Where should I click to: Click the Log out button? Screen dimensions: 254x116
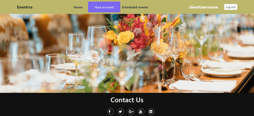231,7
